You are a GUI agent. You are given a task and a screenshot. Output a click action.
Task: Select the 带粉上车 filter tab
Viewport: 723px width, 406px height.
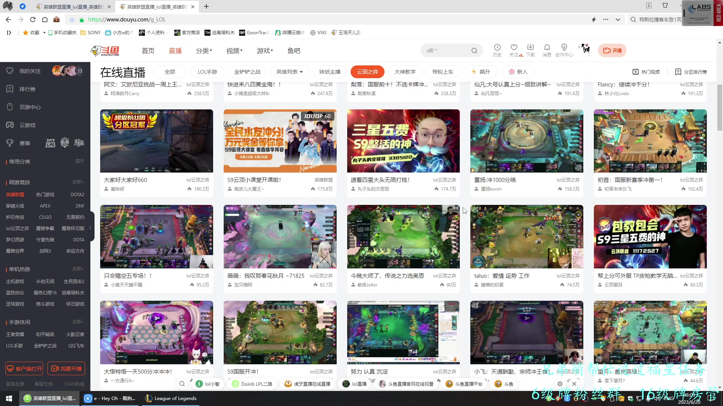click(442, 72)
